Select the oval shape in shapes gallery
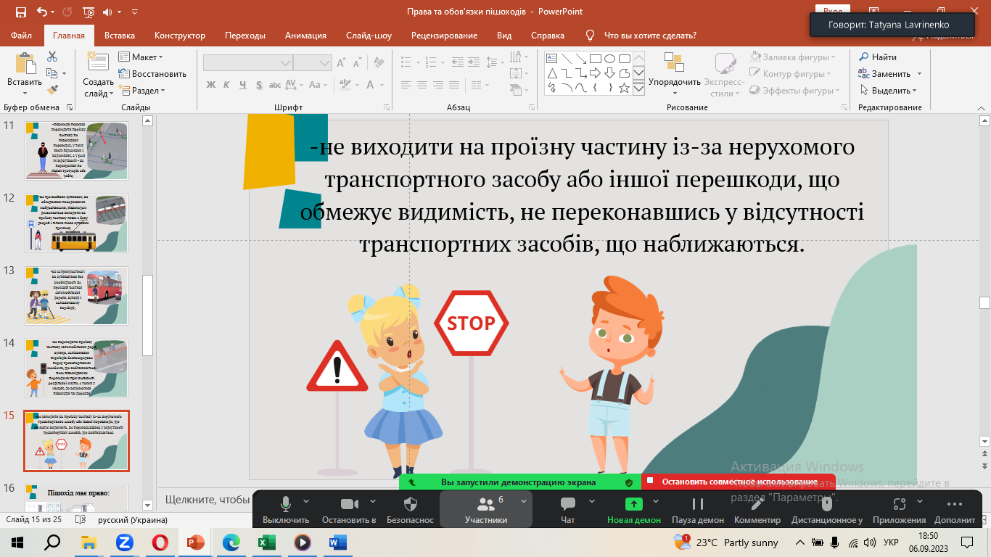991x557 pixels. click(x=609, y=59)
